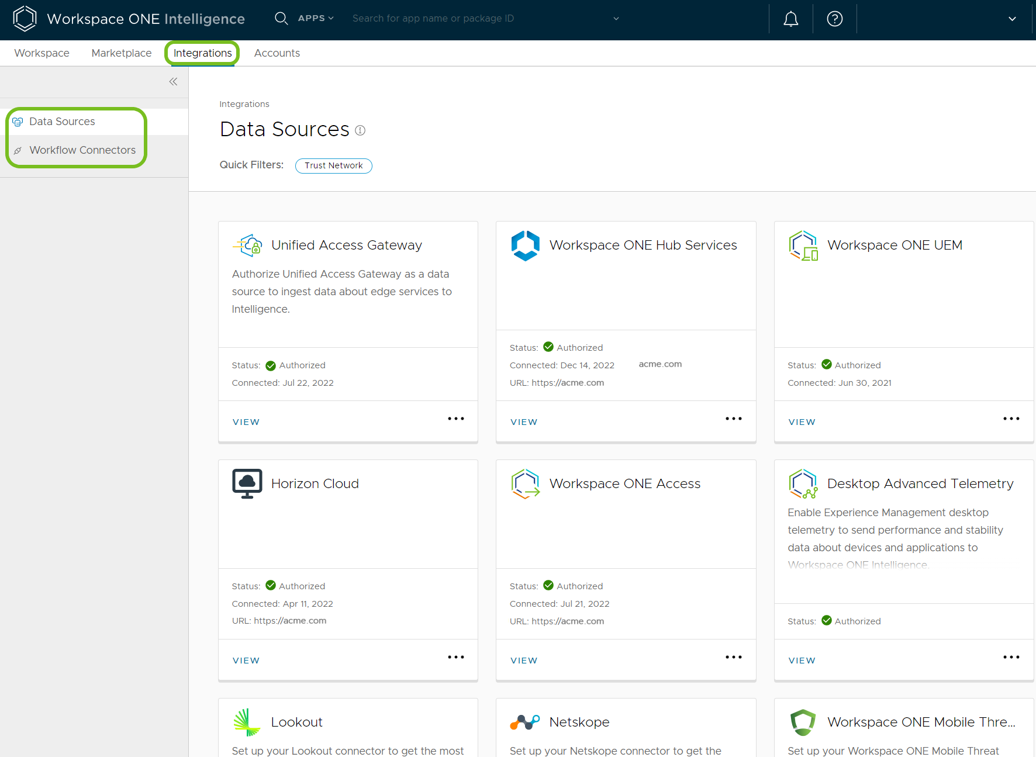
Task: Click the Workflow Connectors plug icon
Action: coord(18,151)
